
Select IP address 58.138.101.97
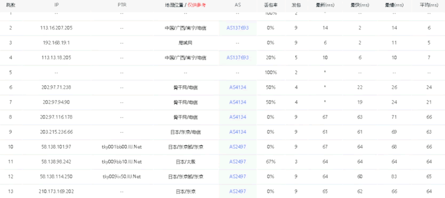click(56, 147)
